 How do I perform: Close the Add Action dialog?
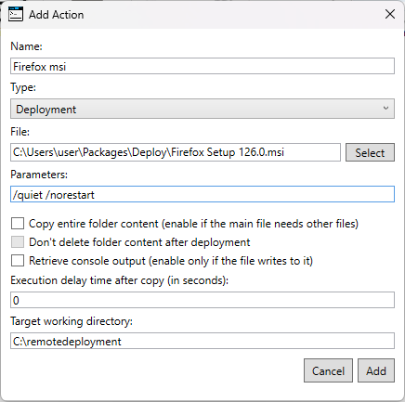[x=390, y=14]
